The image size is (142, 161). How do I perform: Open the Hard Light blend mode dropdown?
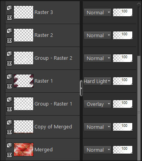(98, 81)
